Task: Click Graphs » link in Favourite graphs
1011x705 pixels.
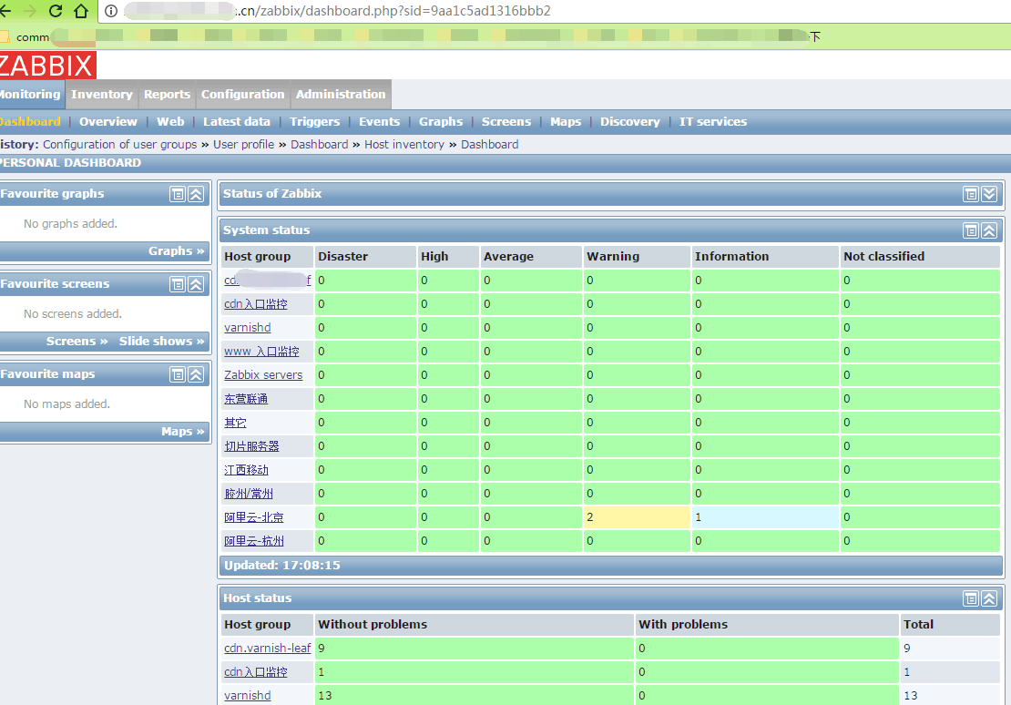Action: point(176,250)
